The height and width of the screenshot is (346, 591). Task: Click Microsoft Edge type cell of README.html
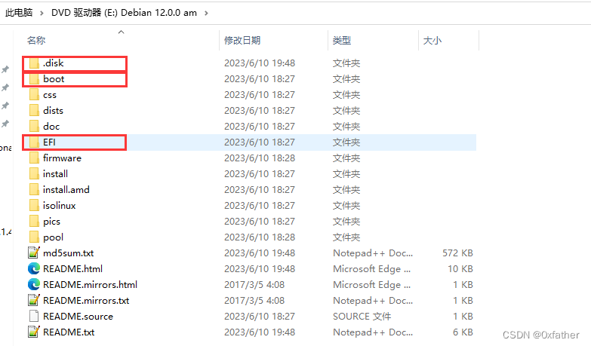point(371,269)
